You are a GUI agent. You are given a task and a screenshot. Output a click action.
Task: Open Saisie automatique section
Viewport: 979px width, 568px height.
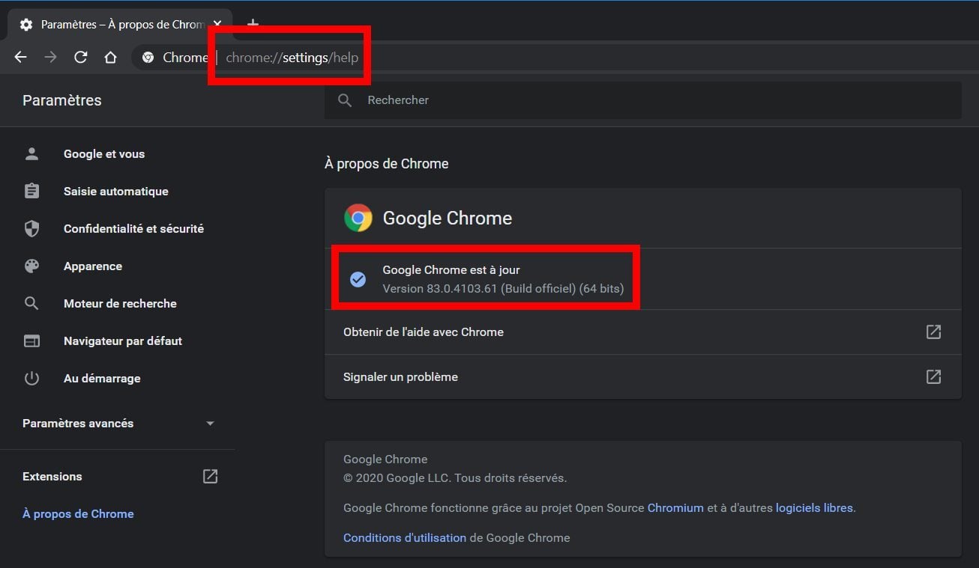click(x=117, y=192)
